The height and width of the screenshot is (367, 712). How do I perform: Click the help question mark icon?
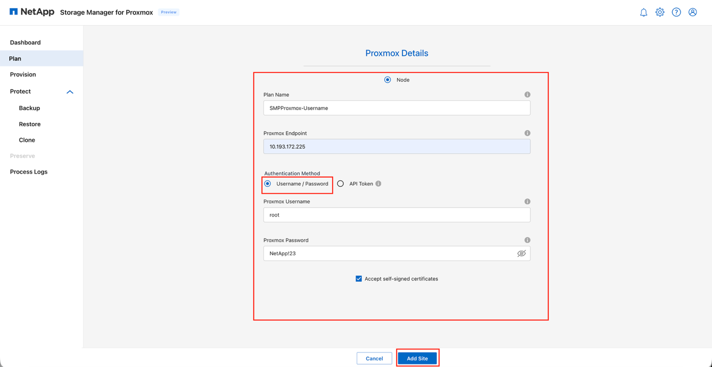pos(676,12)
